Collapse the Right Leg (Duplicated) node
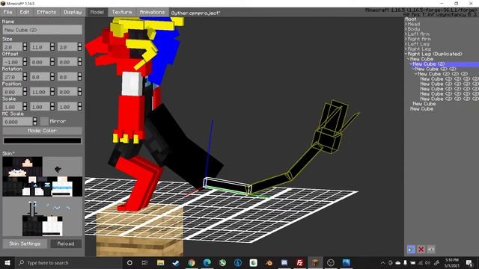Image resolution: width=479 pixels, height=269 pixels. click(x=406, y=54)
